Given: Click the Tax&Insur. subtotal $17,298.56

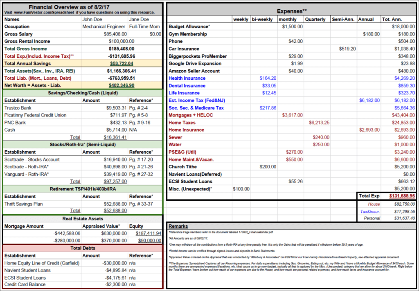Looking at the screenshot, I should click(405, 211).
